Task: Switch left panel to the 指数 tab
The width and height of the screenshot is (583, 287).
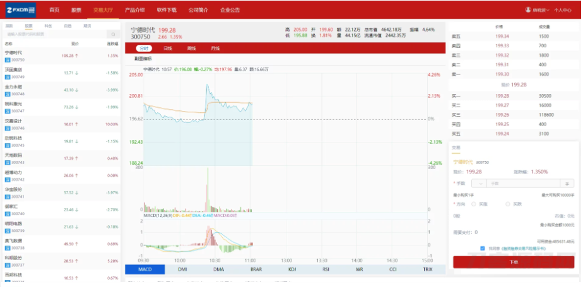Action: (x=9, y=26)
